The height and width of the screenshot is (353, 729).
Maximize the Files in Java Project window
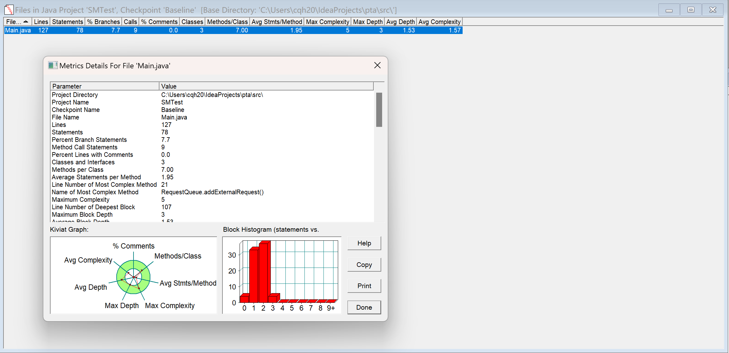pyautogui.click(x=691, y=10)
